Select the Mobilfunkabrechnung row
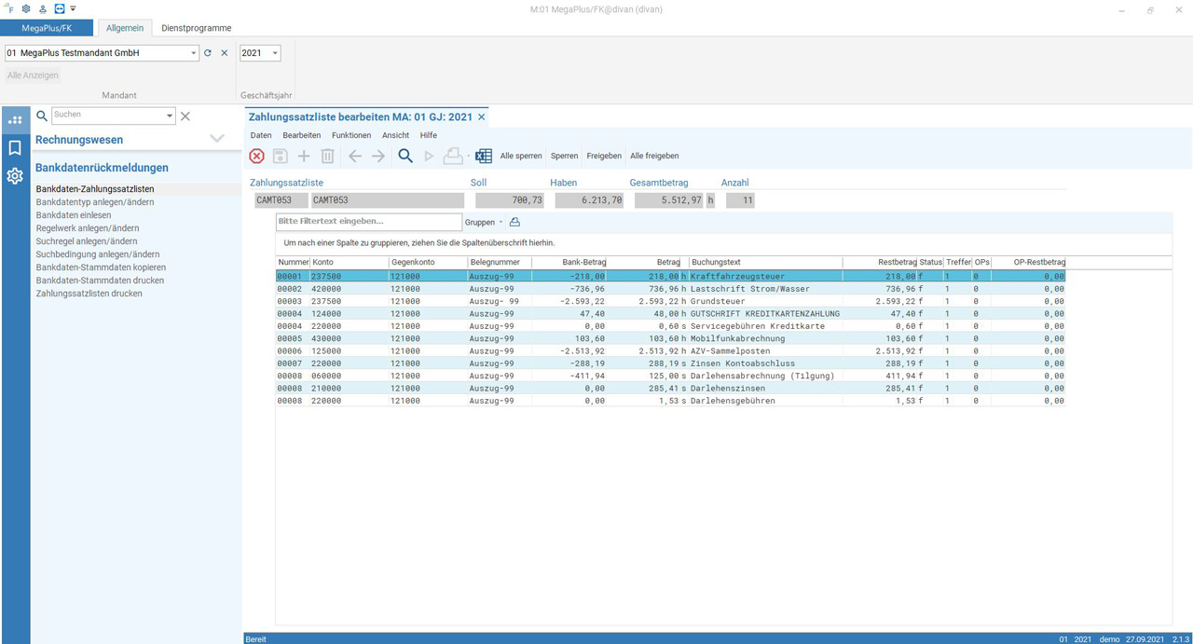This screenshot has width=1193, height=644. click(x=670, y=338)
